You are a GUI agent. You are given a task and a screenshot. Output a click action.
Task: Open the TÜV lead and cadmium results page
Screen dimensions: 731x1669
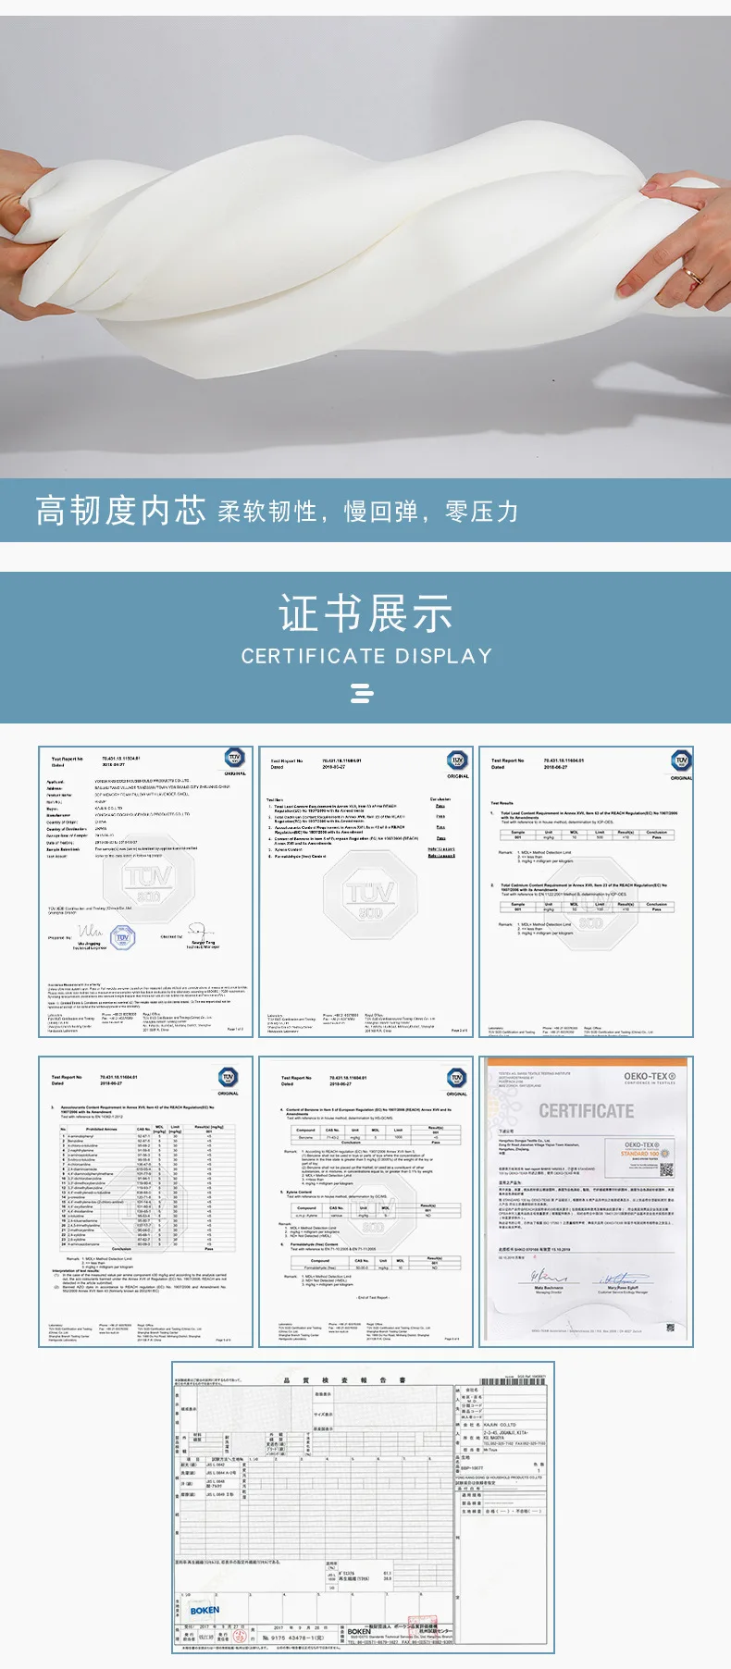tap(587, 891)
